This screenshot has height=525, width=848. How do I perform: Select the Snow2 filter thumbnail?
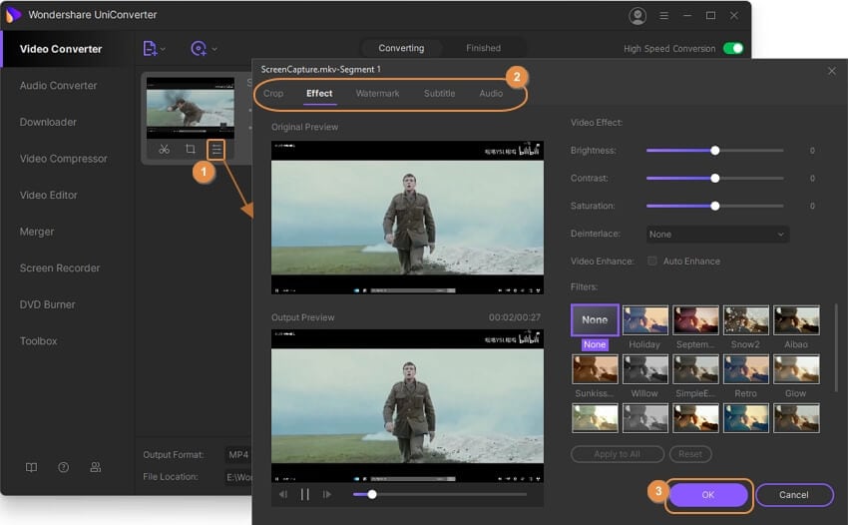click(746, 319)
